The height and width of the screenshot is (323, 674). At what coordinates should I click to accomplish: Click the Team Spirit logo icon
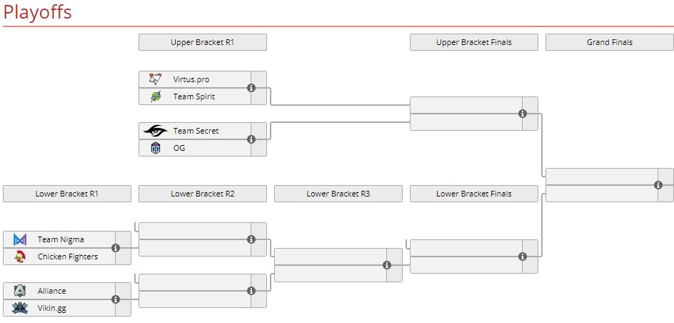156,96
